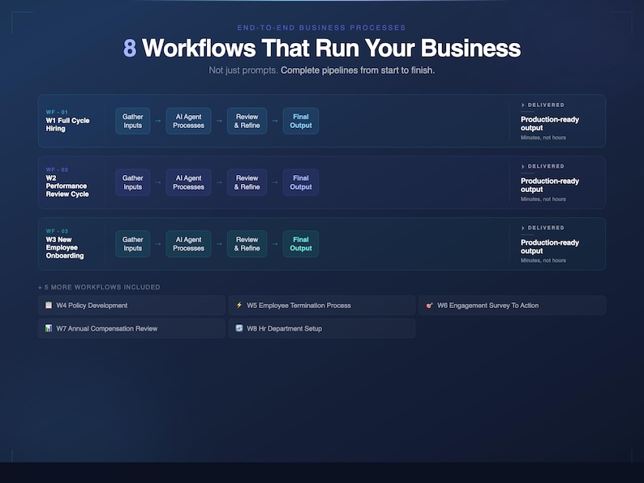Click the WF - 01 label
This screenshot has height=483, width=644.
click(57, 112)
